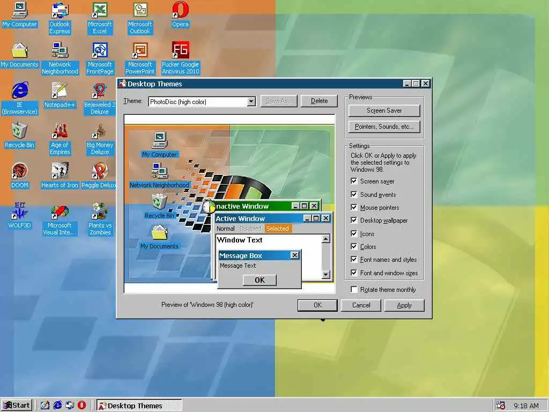The height and width of the screenshot is (412, 549).
Task: Click the grayed Save As button
Action: click(279, 101)
